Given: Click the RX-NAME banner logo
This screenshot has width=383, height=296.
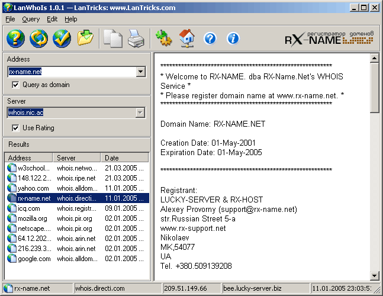Looking at the screenshot, I should pyautogui.click(x=330, y=38).
